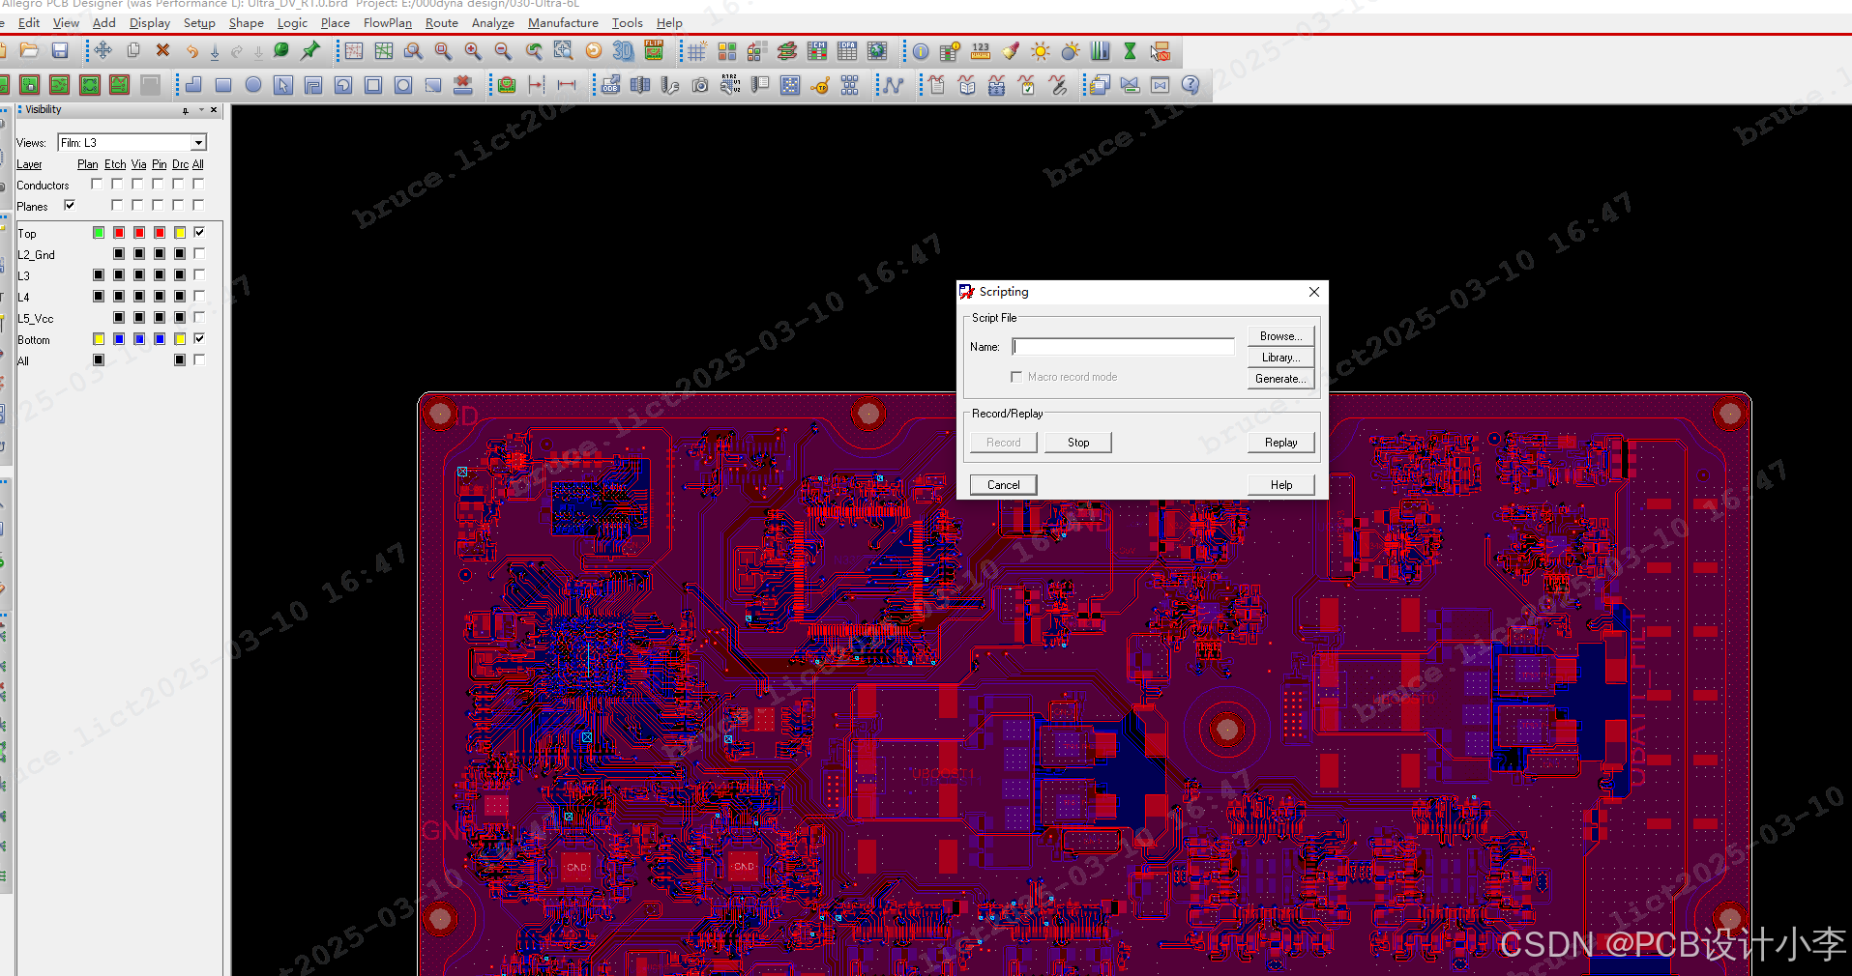Screen dimensions: 1852x976
Task: Click the Highlight sun icon
Action: [x=1041, y=50]
